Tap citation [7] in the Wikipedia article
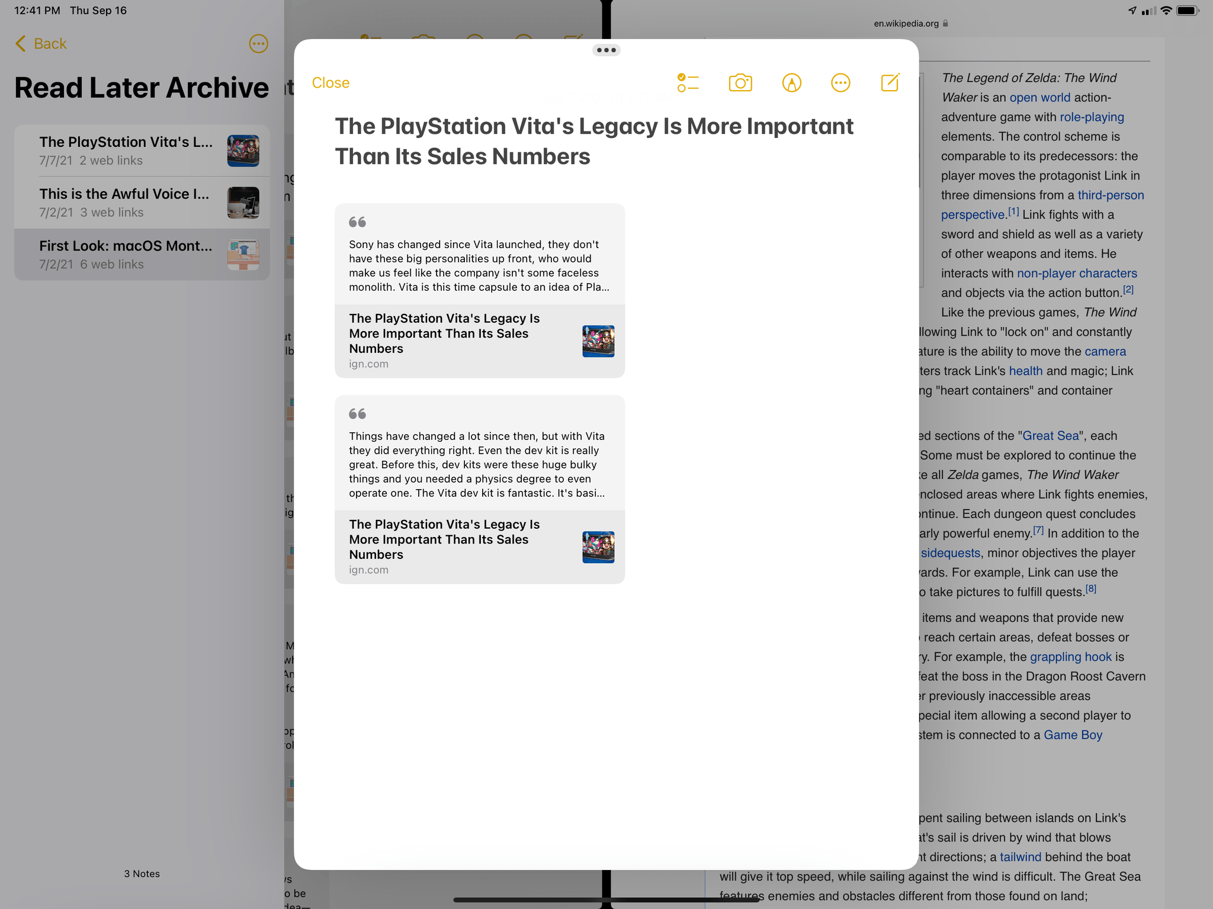The height and width of the screenshot is (909, 1213). (1038, 530)
